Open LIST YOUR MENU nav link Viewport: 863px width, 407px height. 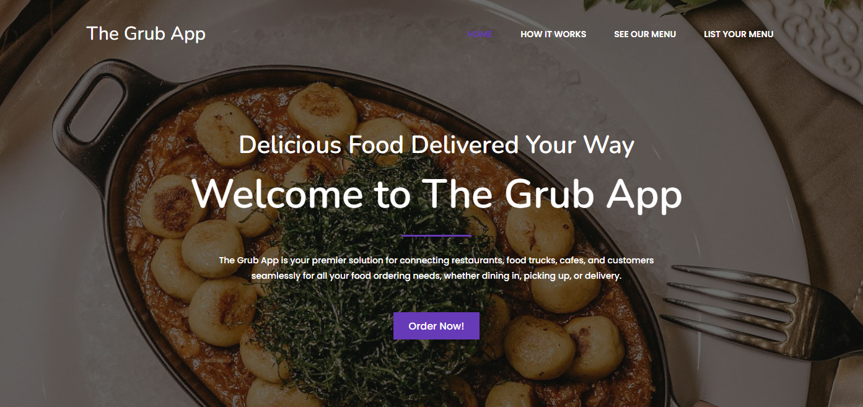coord(738,34)
